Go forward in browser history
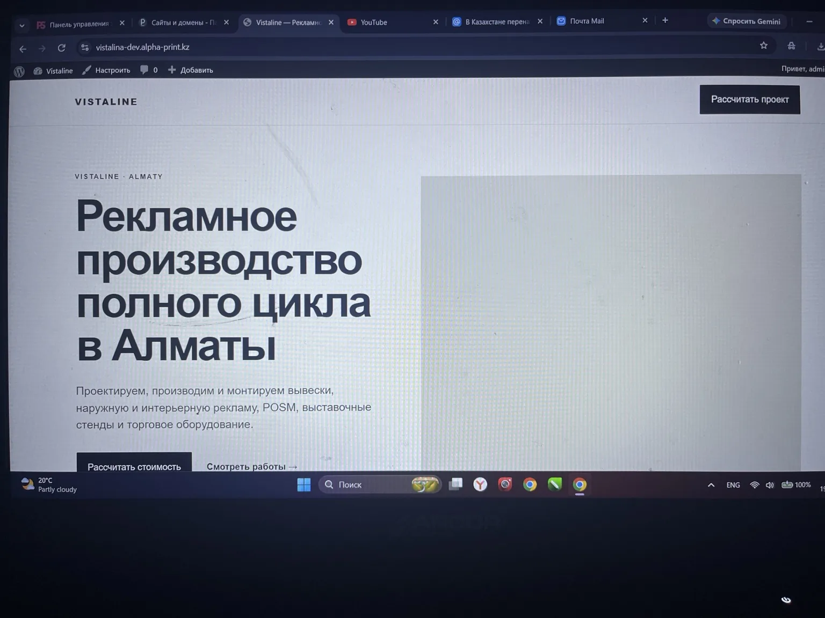This screenshot has height=618, width=825. coord(42,49)
